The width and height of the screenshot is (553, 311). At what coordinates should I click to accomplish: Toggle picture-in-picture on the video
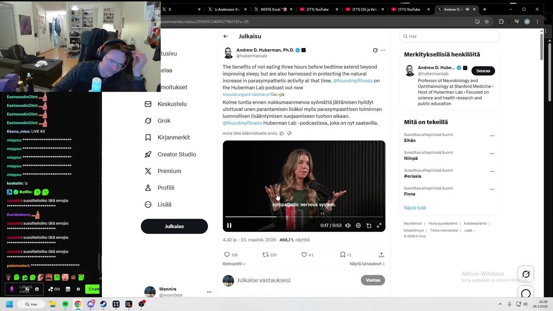click(369, 225)
